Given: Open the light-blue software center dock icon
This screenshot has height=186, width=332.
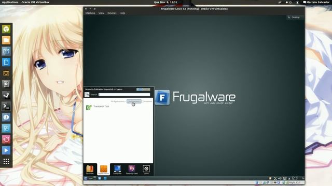Looking at the screenshot, I should tap(6, 128).
